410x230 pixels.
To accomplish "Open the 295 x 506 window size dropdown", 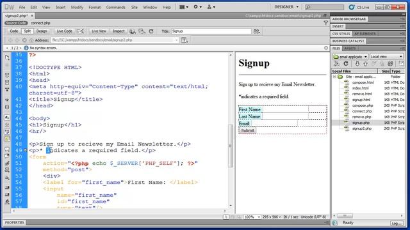I will click(272, 217).
